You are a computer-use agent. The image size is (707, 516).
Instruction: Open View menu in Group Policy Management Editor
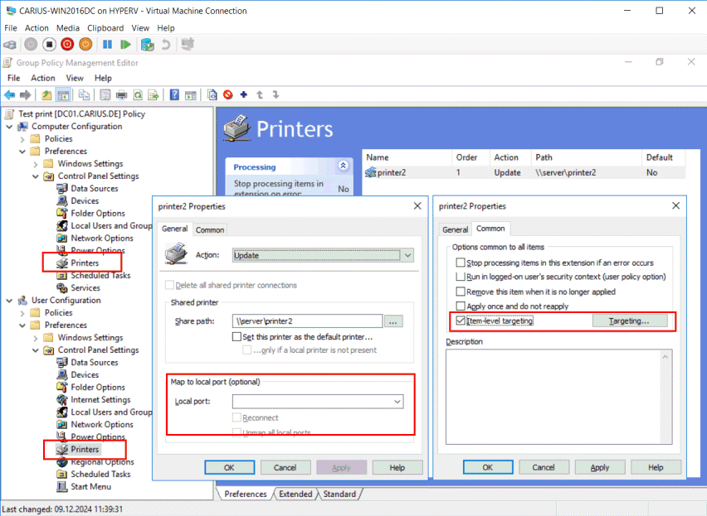coord(75,78)
